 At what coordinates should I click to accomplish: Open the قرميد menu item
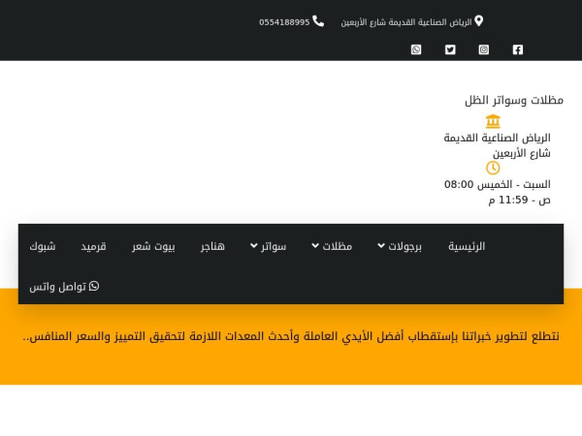[x=93, y=246]
